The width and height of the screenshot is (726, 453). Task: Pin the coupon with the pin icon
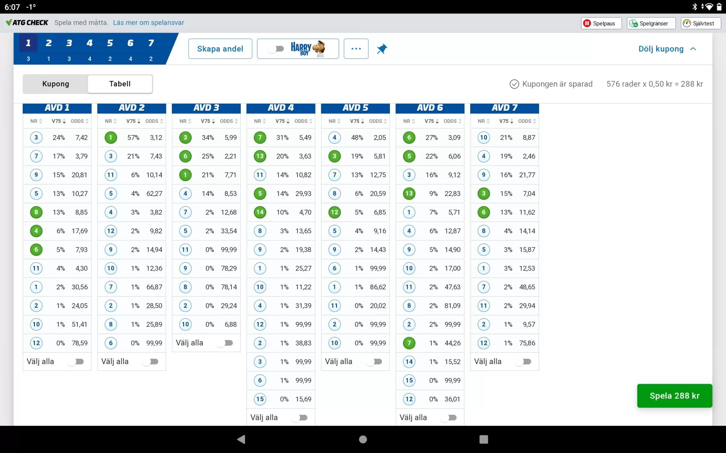(x=381, y=49)
